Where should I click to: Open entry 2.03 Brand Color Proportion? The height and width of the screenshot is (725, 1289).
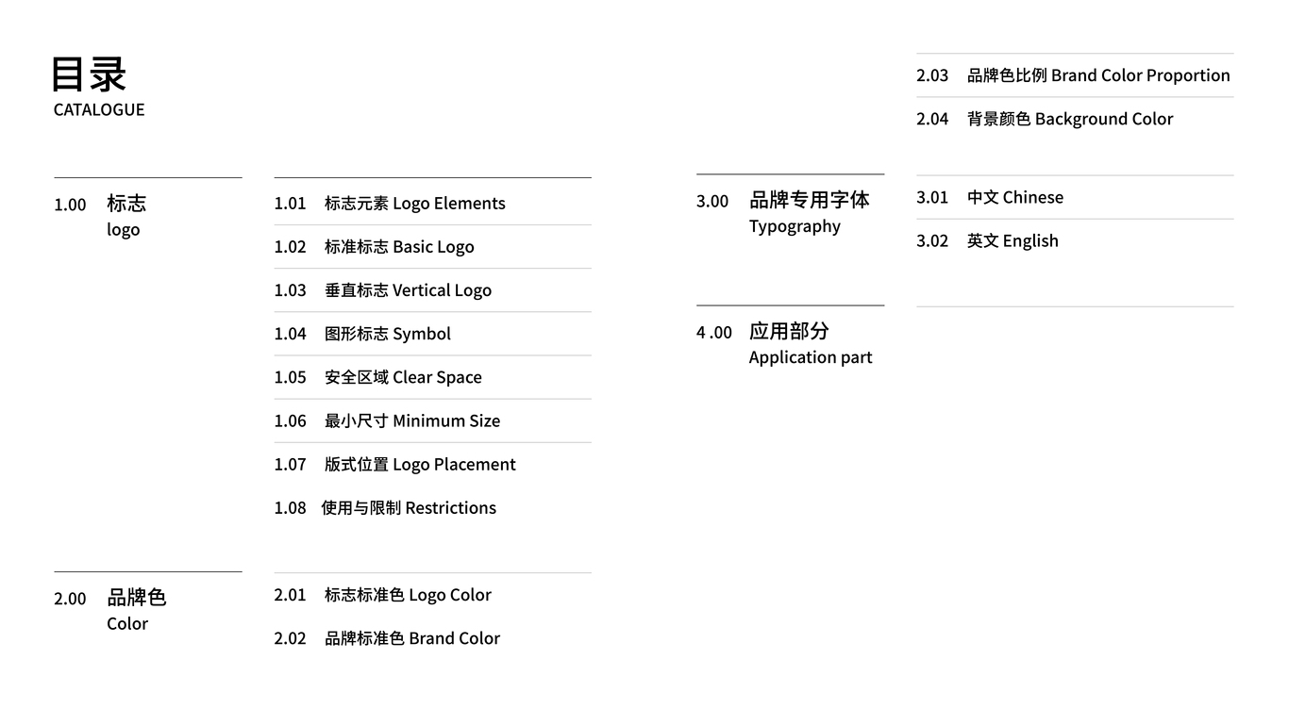(1073, 75)
